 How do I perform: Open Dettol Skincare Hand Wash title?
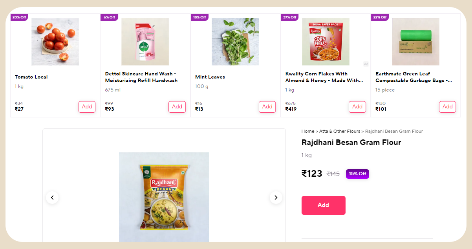(141, 77)
